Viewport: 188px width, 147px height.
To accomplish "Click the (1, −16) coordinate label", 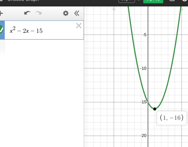I will 172,118.
